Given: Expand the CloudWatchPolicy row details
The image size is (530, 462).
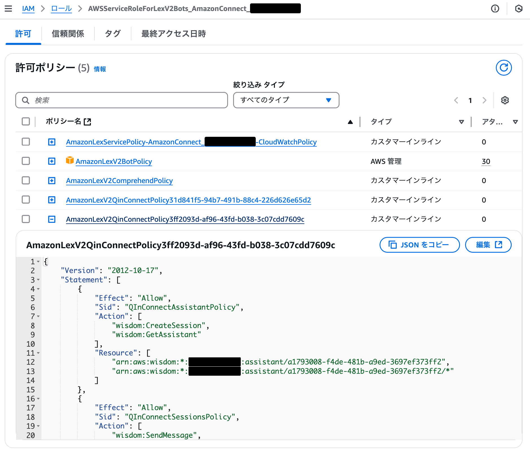Looking at the screenshot, I should tap(52, 142).
